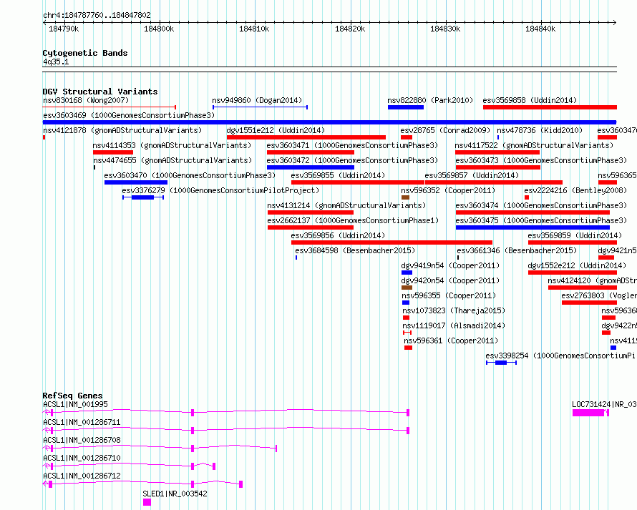Viewport: 637px width, 510px height.
Task: Select the blue esv3603475 variant bar
Action: [533, 227]
